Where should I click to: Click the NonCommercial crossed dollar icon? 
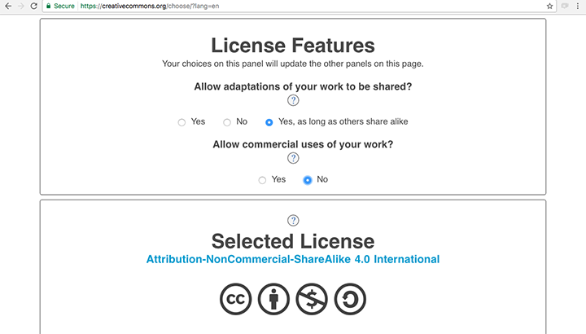(x=312, y=299)
